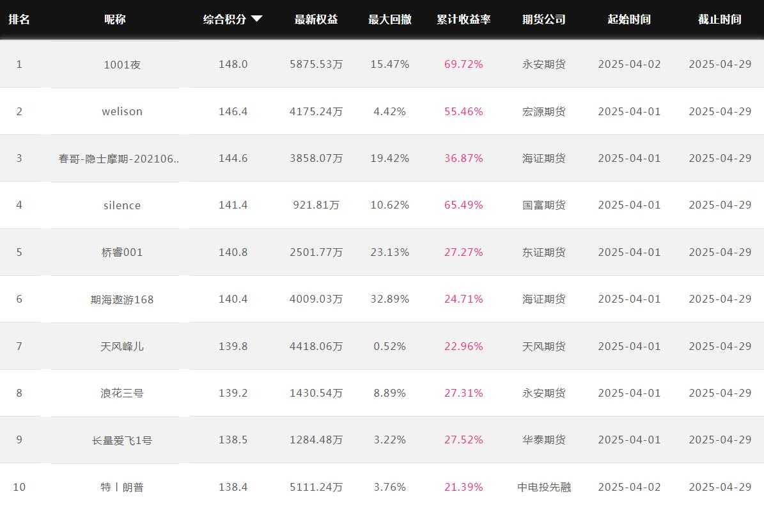Select end date 2025-04-29 in welison row
Image resolution: width=764 pixels, height=508 pixels.
click(x=720, y=111)
